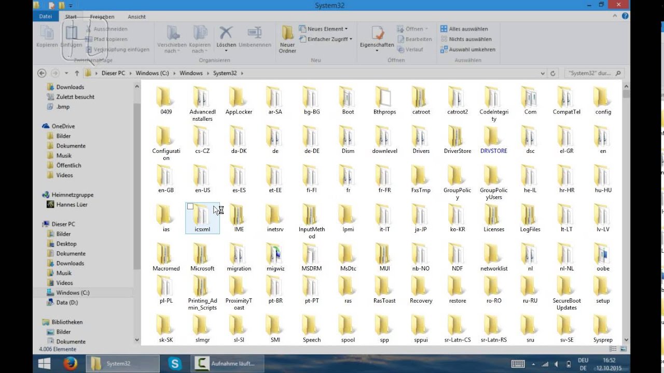Click Auswahl umkehren
The height and width of the screenshot is (373, 664).
[468, 49]
